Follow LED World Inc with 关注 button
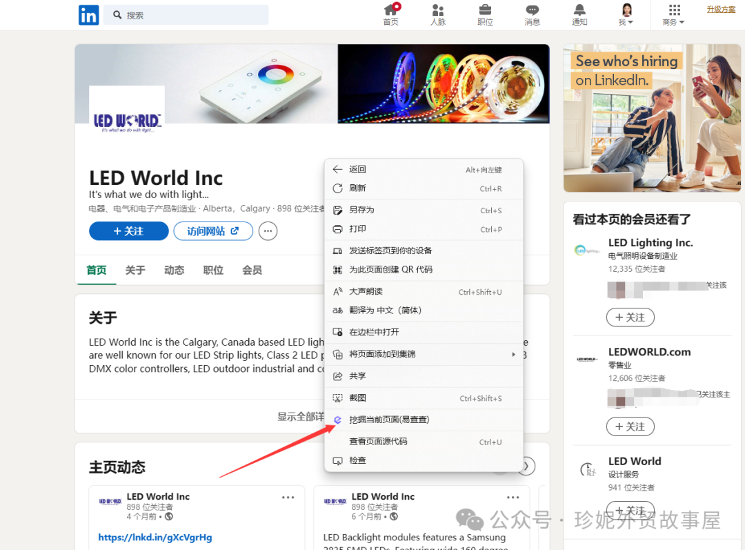Image resolution: width=745 pixels, height=550 pixels. point(129,231)
